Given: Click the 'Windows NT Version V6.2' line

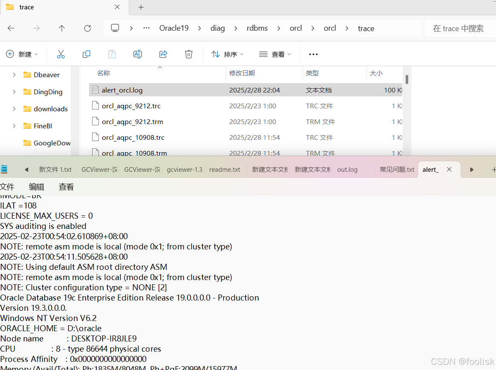Looking at the screenshot, I should [x=49, y=318].
